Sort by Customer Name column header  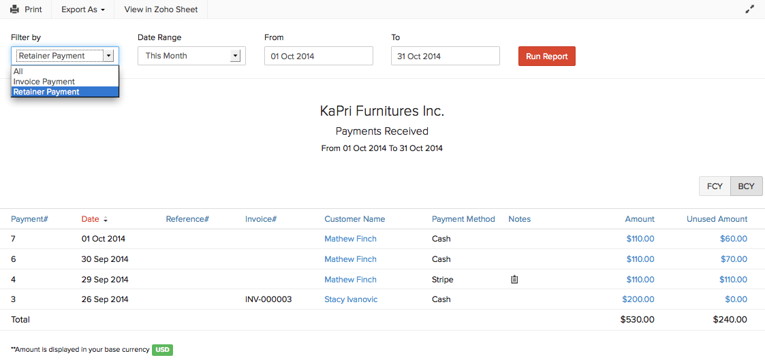point(354,219)
